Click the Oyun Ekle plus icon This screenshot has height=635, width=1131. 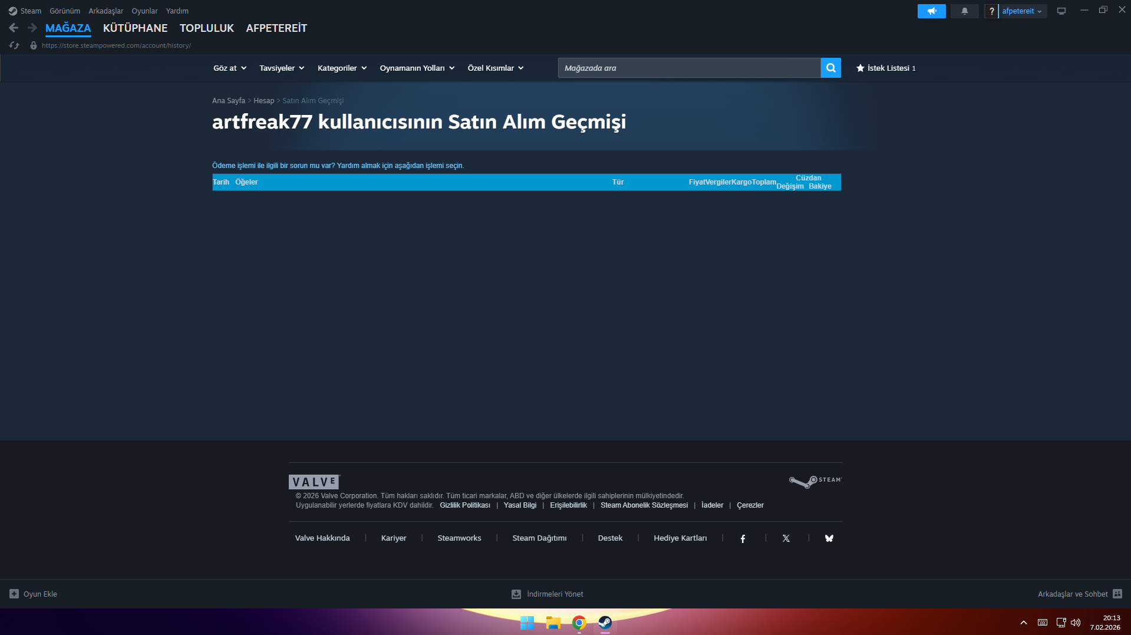click(14, 594)
